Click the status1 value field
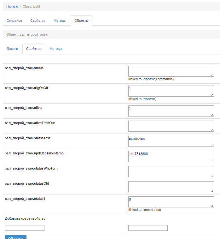220x239 pixels. 171,202
